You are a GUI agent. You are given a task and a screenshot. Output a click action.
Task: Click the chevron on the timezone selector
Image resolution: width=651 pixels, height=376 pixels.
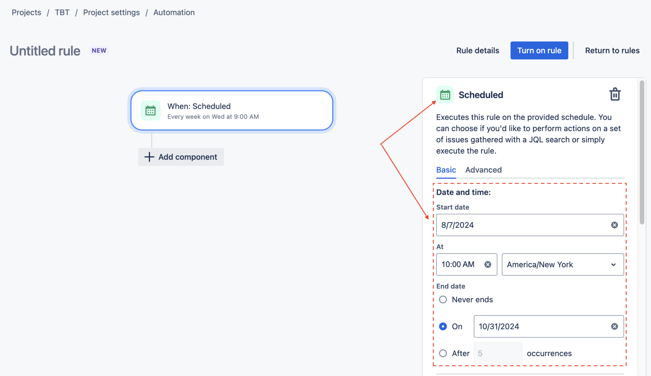click(613, 265)
